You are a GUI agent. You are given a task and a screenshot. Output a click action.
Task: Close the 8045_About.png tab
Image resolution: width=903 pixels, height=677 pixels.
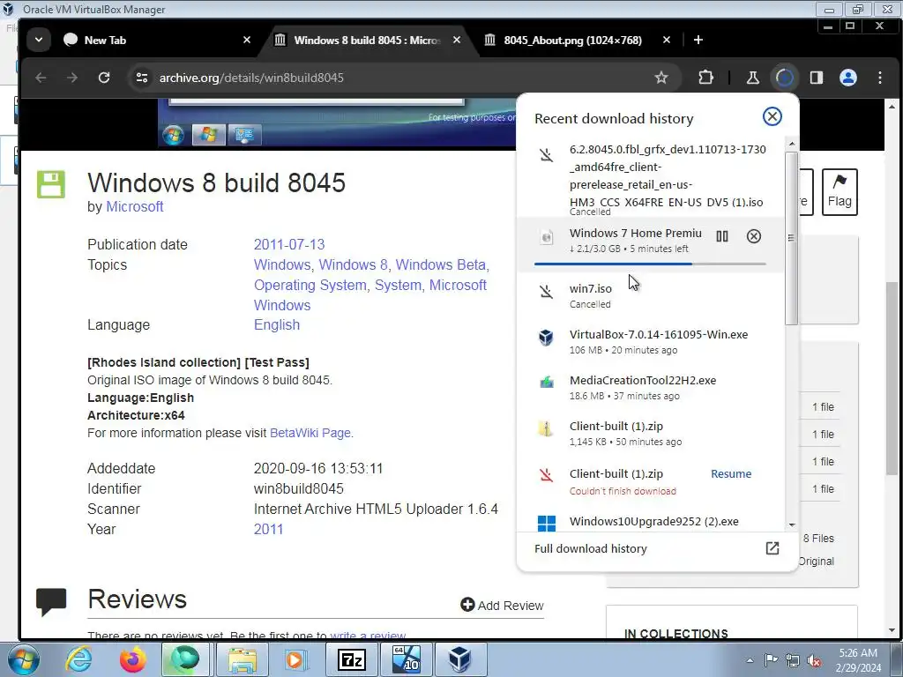667,40
